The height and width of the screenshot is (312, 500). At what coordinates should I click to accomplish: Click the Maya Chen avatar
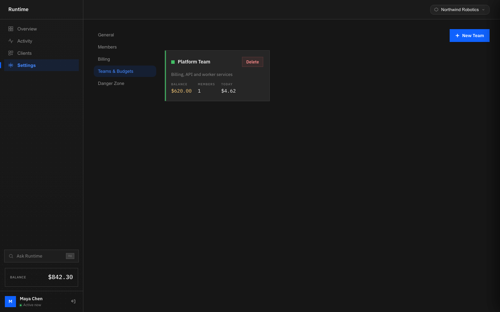[10, 301]
